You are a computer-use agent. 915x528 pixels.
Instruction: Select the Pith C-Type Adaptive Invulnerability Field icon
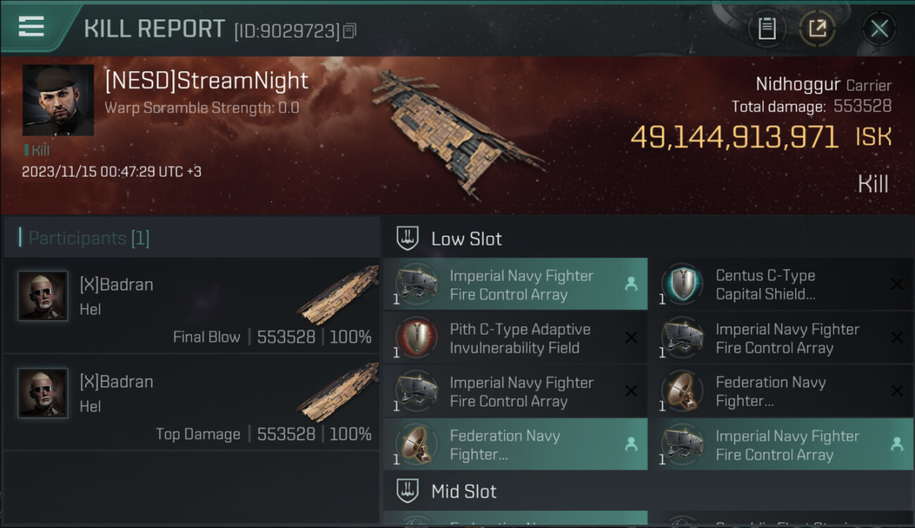416,338
